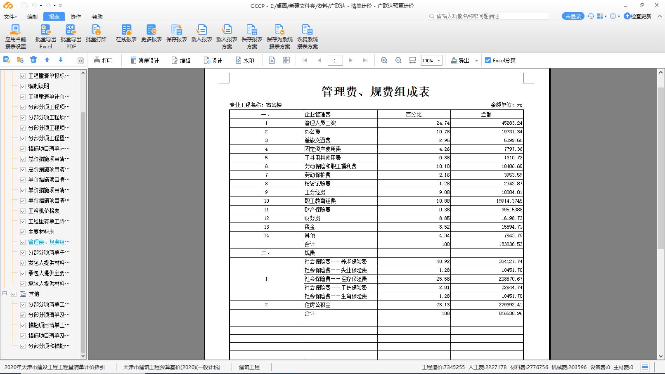Viewport: 665px width, 374px height.
Task: Toggle checkbox for 管理费、规费组… report
Action: (x=23, y=242)
